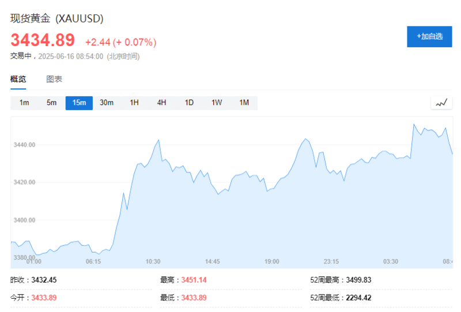Select the 15m time interval
This screenshot has width=461, height=312.
pyautogui.click(x=79, y=103)
